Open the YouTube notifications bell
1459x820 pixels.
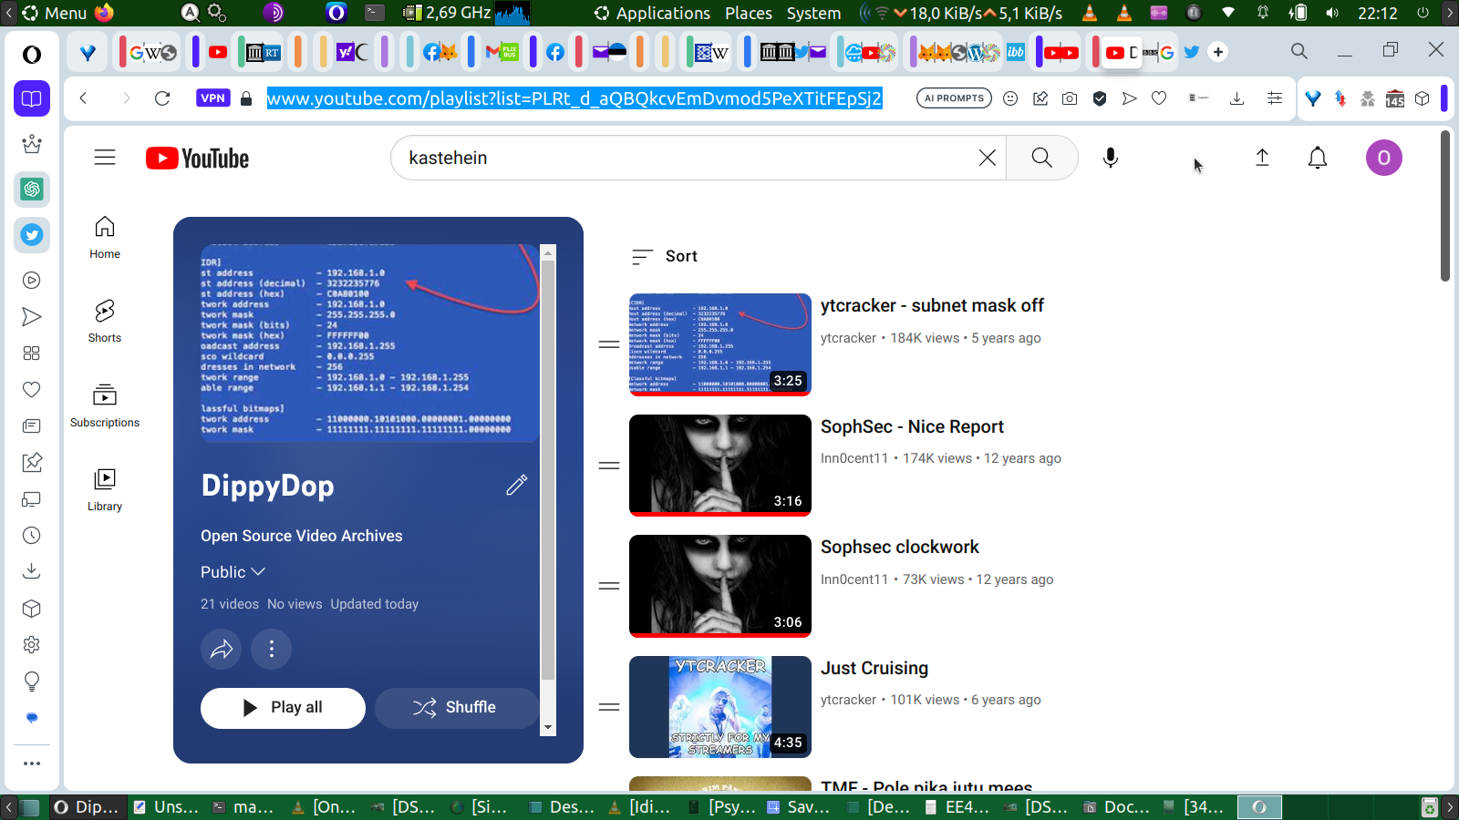point(1318,158)
